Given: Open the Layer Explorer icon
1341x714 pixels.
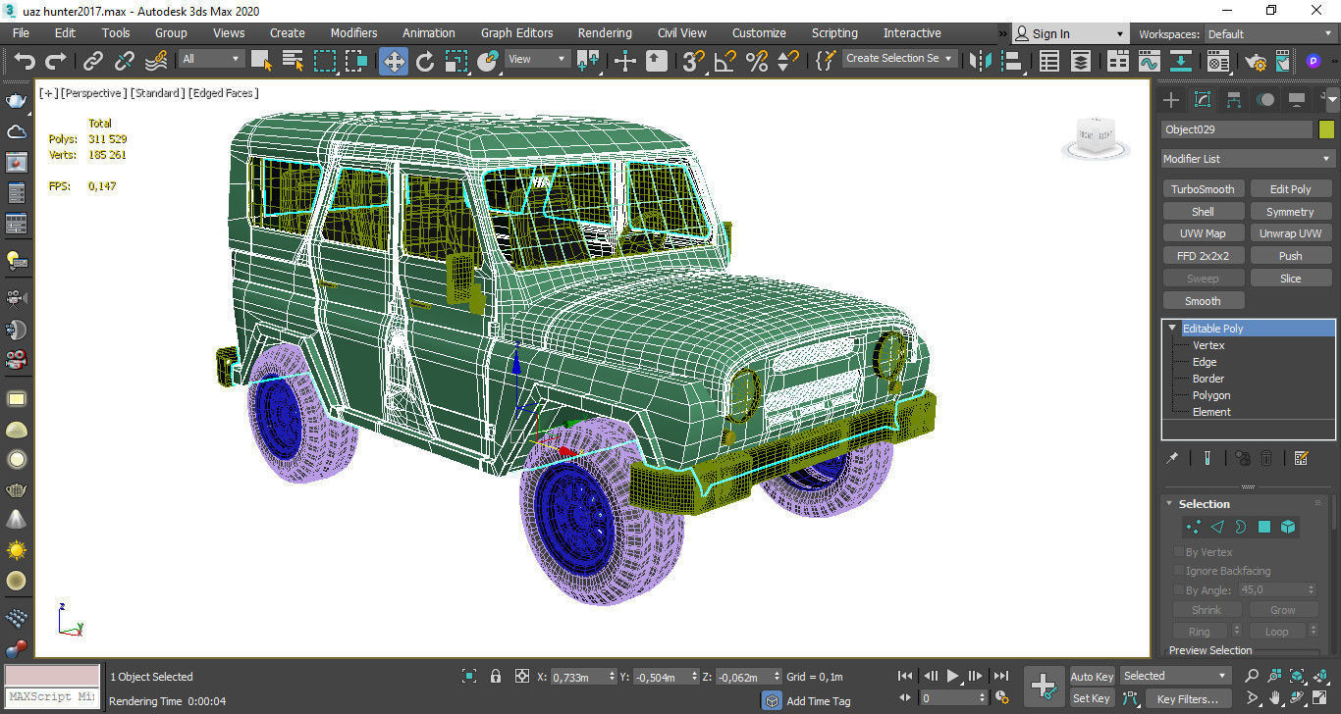Looking at the screenshot, I should tap(1081, 61).
